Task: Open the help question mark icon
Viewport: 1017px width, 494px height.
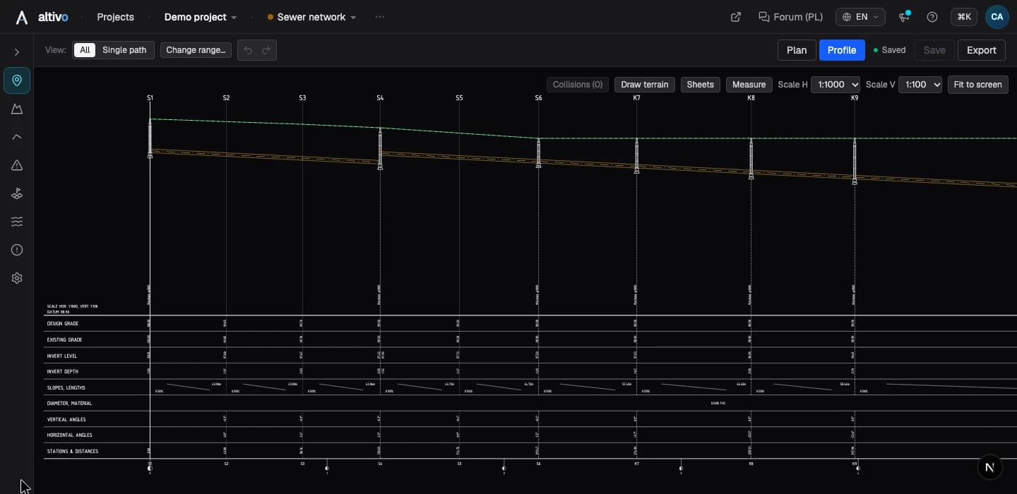Action: coord(932,17)
